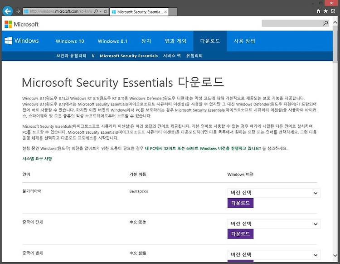Refresh the page via reload icon
The width and height of the screenshot is (340, 264).
pos(105,11)
